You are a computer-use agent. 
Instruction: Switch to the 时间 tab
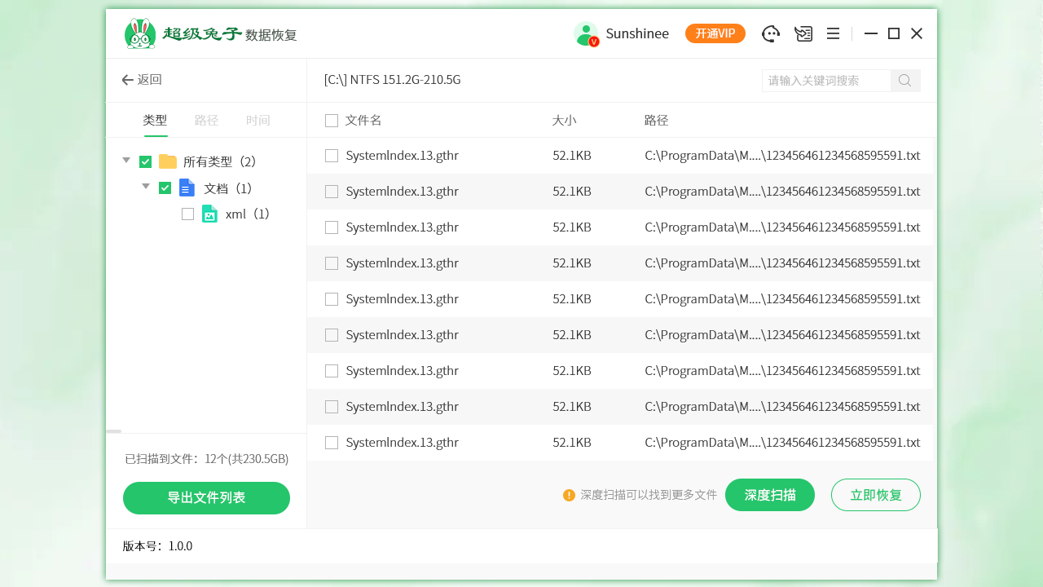257,121
